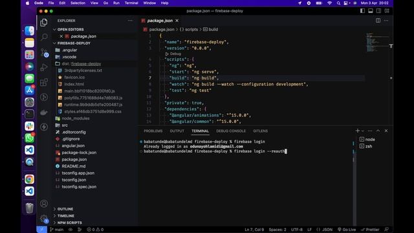Image resolution: width=414 pixels, height=233 pixels.
Task: Open terminal panel more actions ellipsis
Action: pyautogui.click(x=370, y=131)
